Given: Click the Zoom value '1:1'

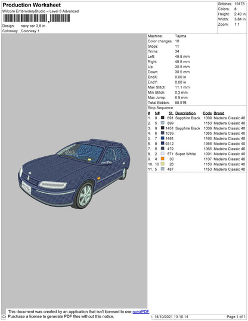Looking at the screenshot, I should click(237, 24).
